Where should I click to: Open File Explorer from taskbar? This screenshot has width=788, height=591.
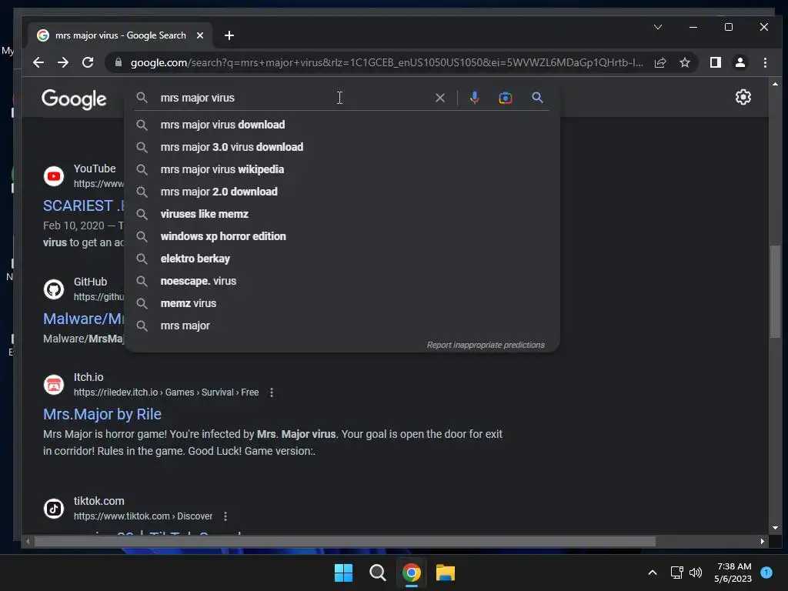[x=446, y=573]
